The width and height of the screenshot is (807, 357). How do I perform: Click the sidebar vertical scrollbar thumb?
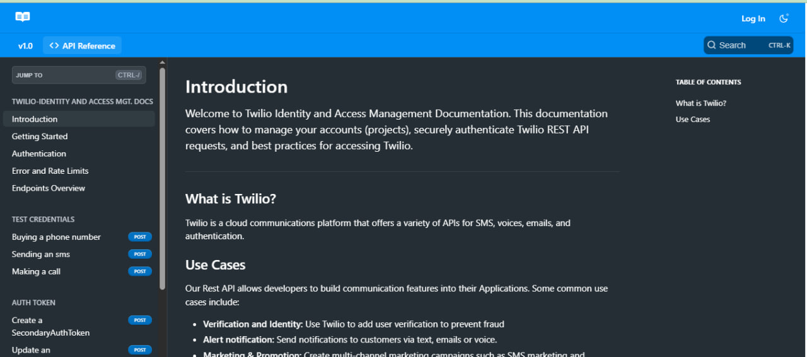(x=162, y=178)
